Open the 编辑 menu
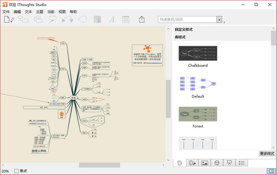 tap(18, 12)
